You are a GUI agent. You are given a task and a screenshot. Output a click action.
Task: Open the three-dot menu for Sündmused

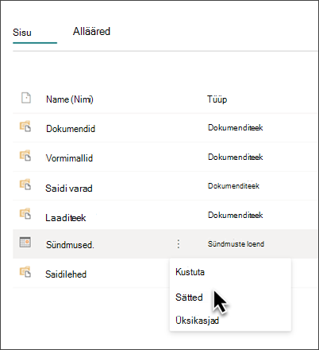(x=179, y=244)
